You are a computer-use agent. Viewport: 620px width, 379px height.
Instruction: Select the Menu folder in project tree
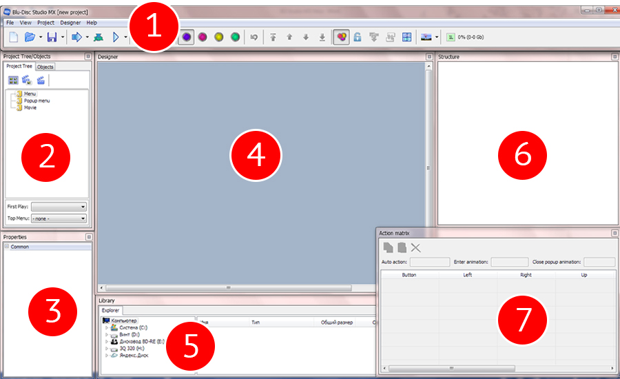30,94
